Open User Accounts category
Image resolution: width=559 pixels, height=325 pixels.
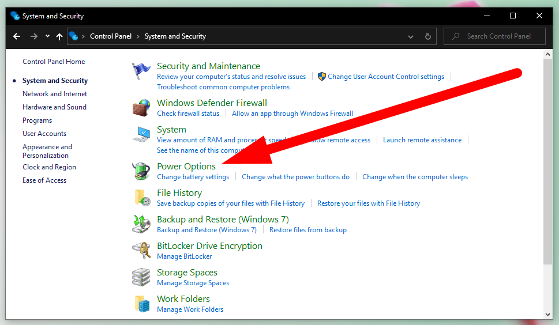(44, 134)
